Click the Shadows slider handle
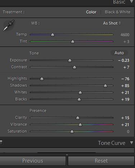The height and width of the screenshot is (168, 135). [105, 86]
